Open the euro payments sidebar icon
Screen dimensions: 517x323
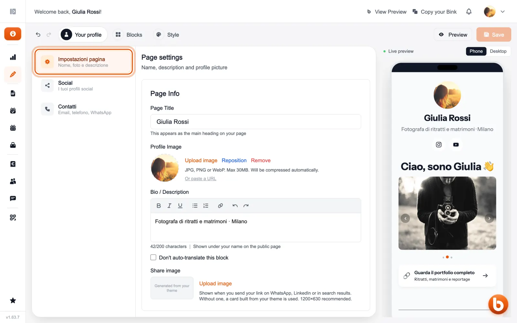click(13, 164)
